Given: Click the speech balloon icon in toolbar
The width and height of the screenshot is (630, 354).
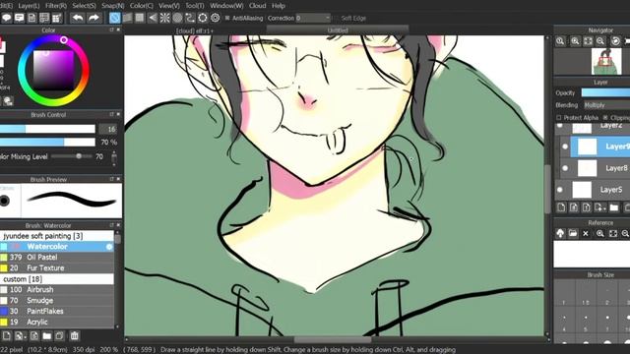Looking at the screenshot, I should tap(7, 18).
